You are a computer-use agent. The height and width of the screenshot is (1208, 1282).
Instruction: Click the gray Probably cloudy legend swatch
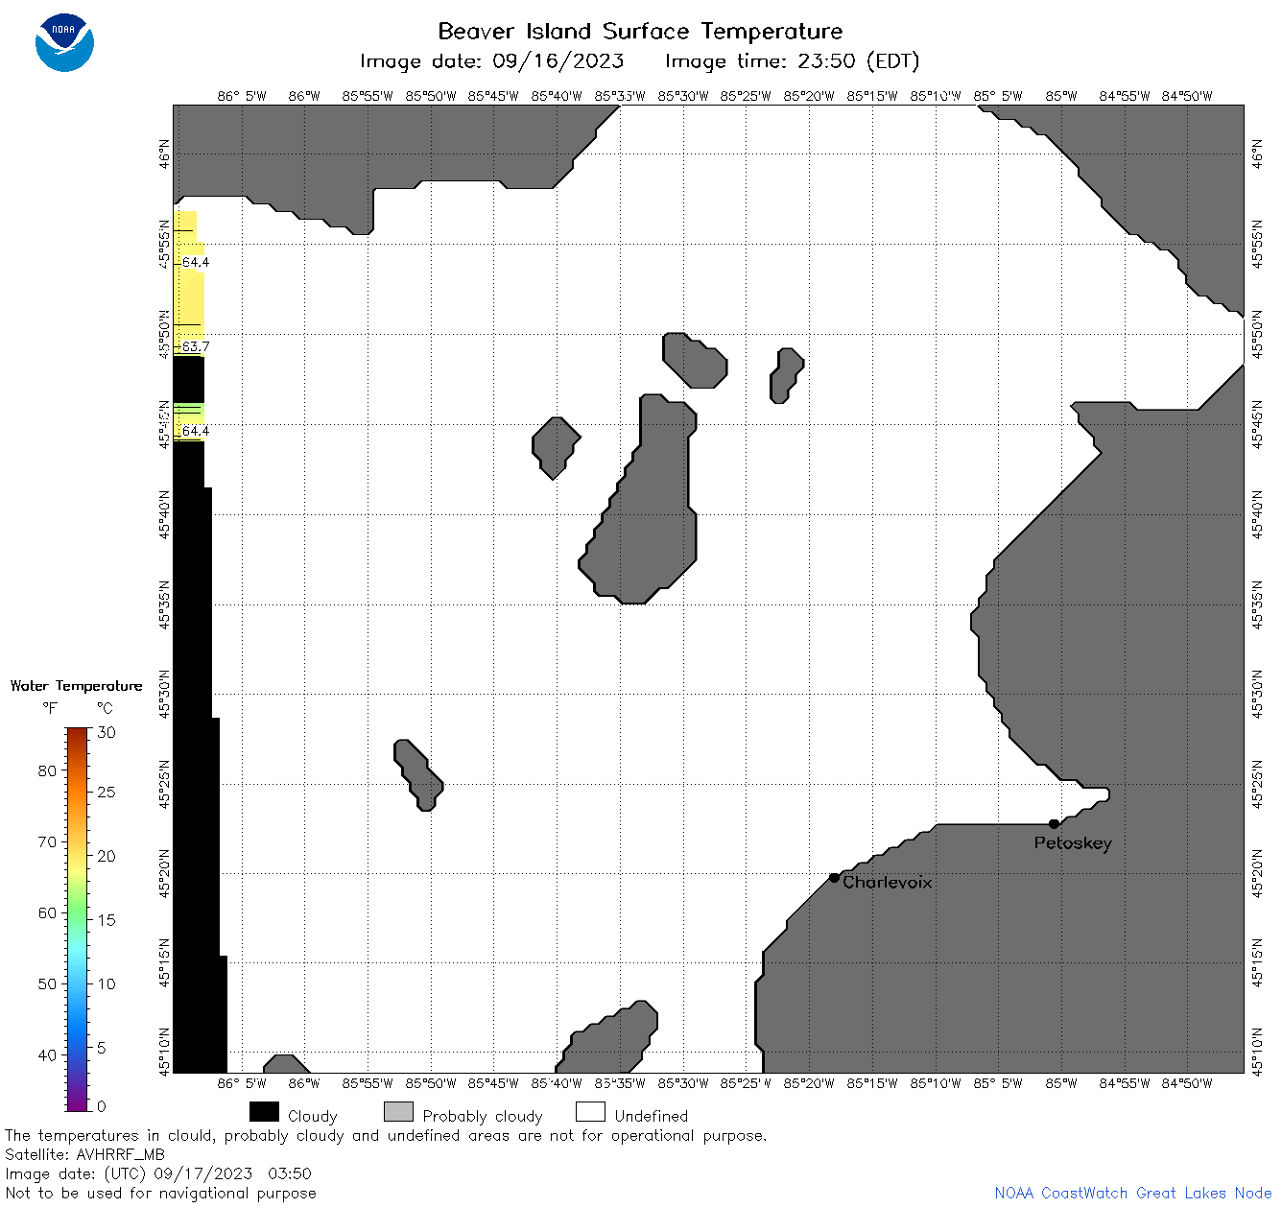[398, 1112]
